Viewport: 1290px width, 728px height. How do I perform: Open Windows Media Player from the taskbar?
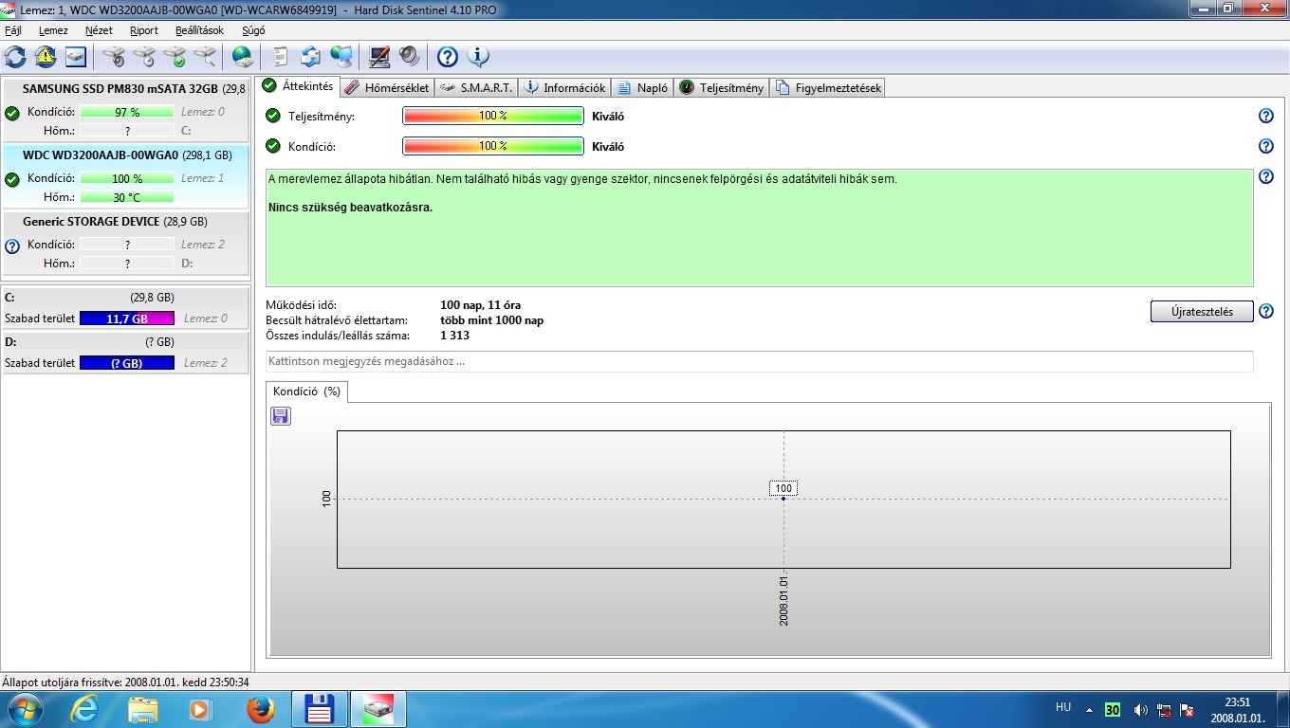199,709
